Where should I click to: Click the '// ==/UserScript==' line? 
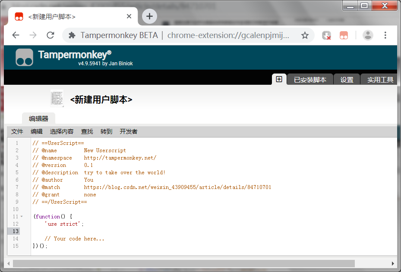(60, 202)
